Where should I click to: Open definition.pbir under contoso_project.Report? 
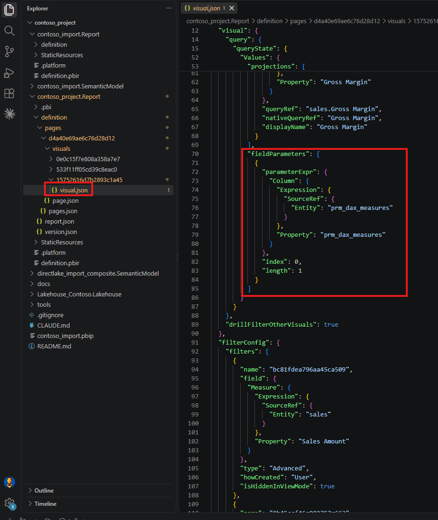point(60,263)
